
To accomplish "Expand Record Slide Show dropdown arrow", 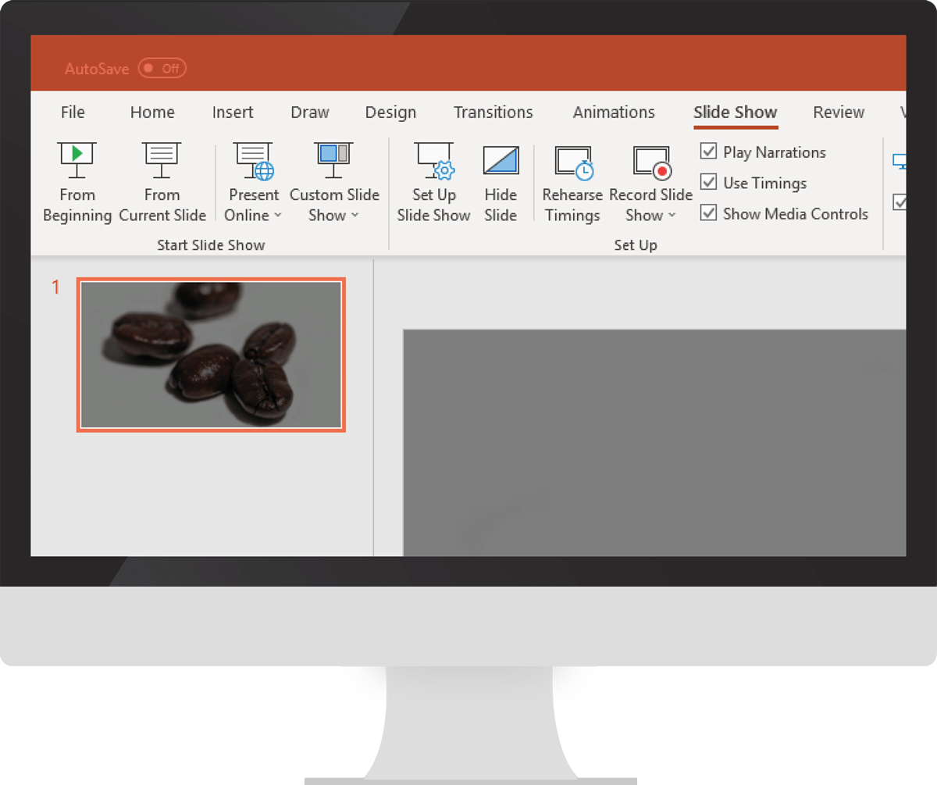I will [x=672, y=216].
